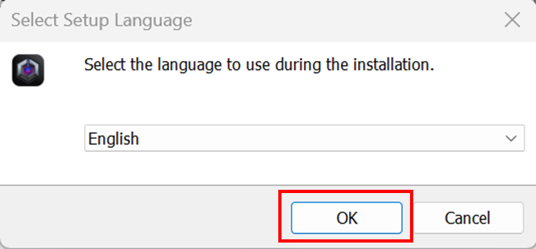The width and height of the screenshot is (536, 249).
Task: Click the blank area below the setup logo
Action: [41, 137]
